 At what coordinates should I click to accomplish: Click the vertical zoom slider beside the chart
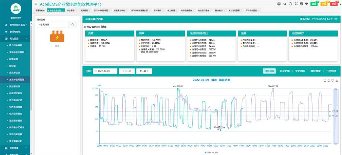[x=335, y=116]
